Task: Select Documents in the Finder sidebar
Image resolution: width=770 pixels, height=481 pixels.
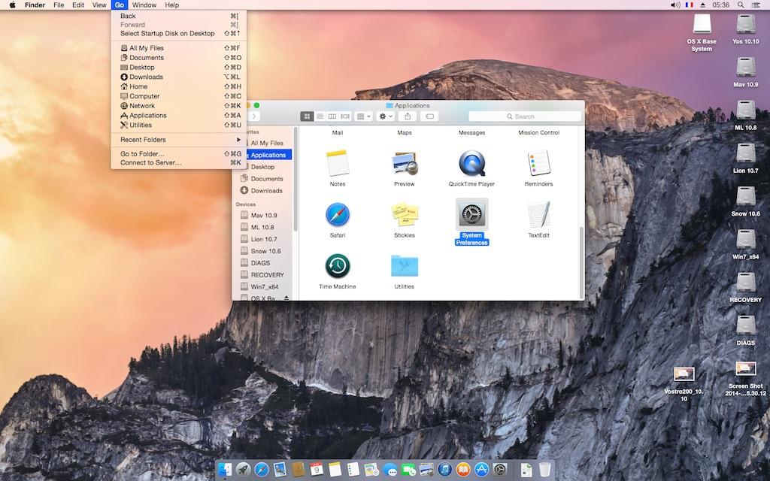Action: [x=266, y=179]
